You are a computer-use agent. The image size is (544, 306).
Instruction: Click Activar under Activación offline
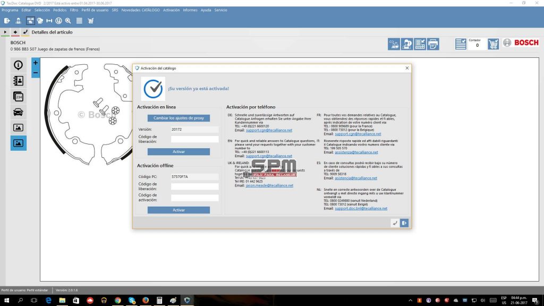coord(178,210)
